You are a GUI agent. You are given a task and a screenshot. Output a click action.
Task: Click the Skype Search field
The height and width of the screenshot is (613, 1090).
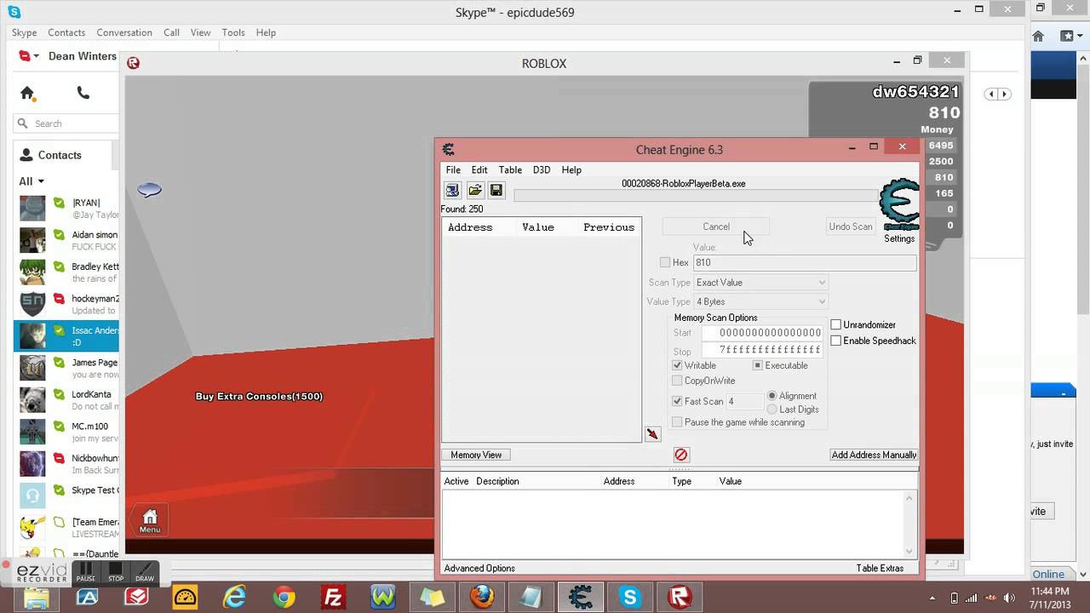(66, 123)
